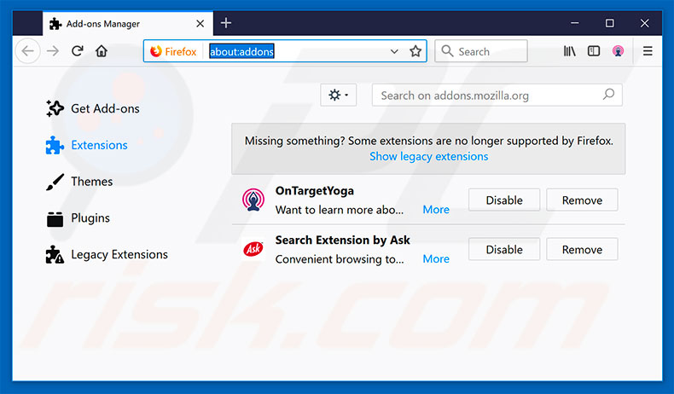674x394 pixels.
Task: Disable Search Extension by Ask
Action: [x=504, y=249]
